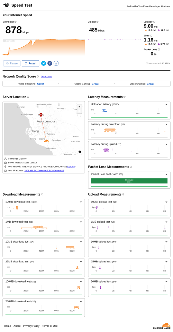This screenshot has width=173, height=332.
Task: Collapse 25MB upload test panel
Action: click(x=166, y=262)
